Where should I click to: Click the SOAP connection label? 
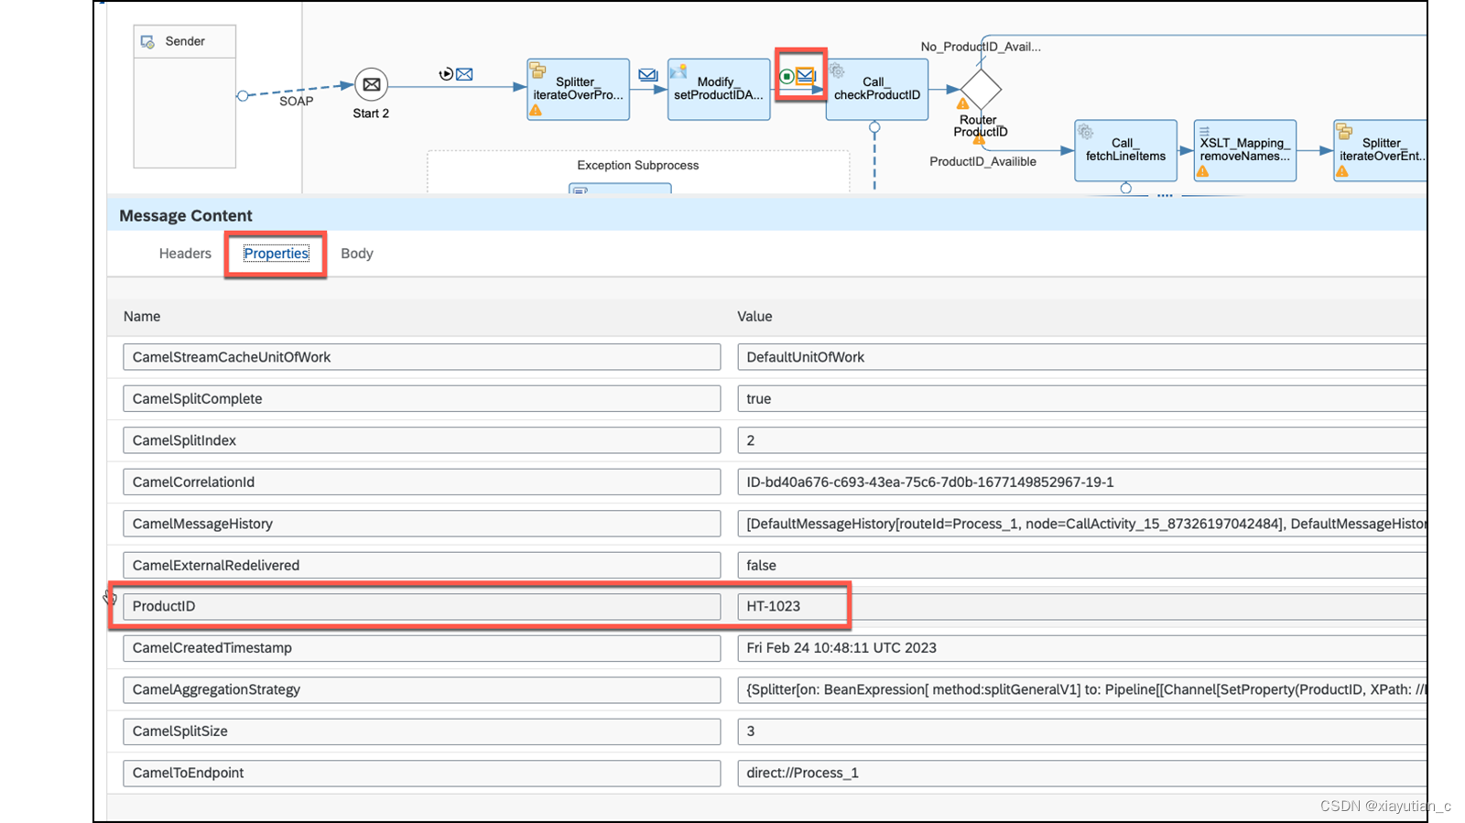(x=296, y=101)
